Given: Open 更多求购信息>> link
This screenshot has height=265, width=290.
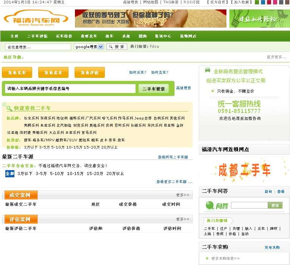Looking at the screenshot, I should click(226, 258).
